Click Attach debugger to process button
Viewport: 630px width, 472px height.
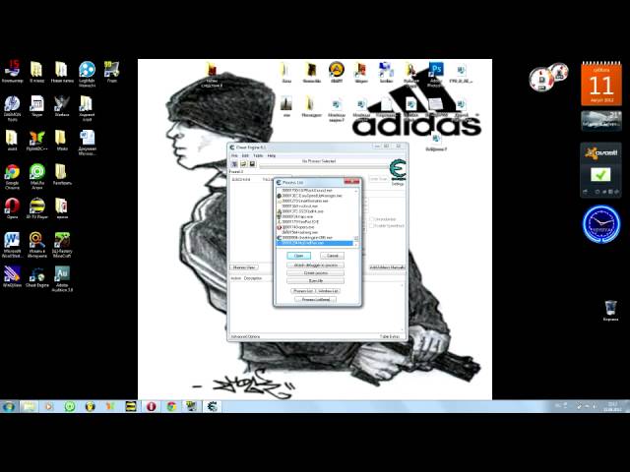(315, 265)
